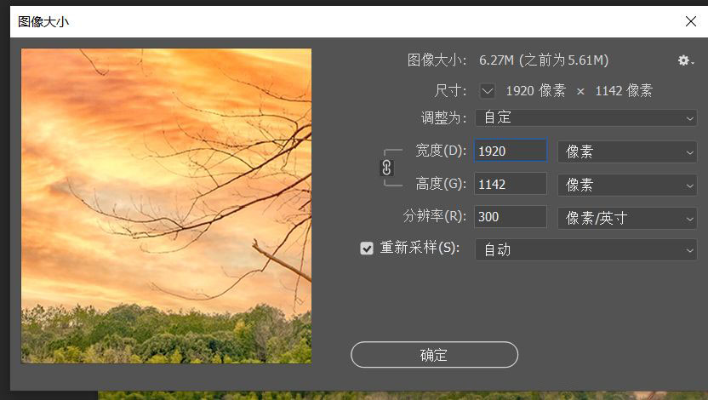The width and height of the screenshot is (708, 400).
Task: Click the 宽度 input field showing 1920
Action: [x=510, y=151]
